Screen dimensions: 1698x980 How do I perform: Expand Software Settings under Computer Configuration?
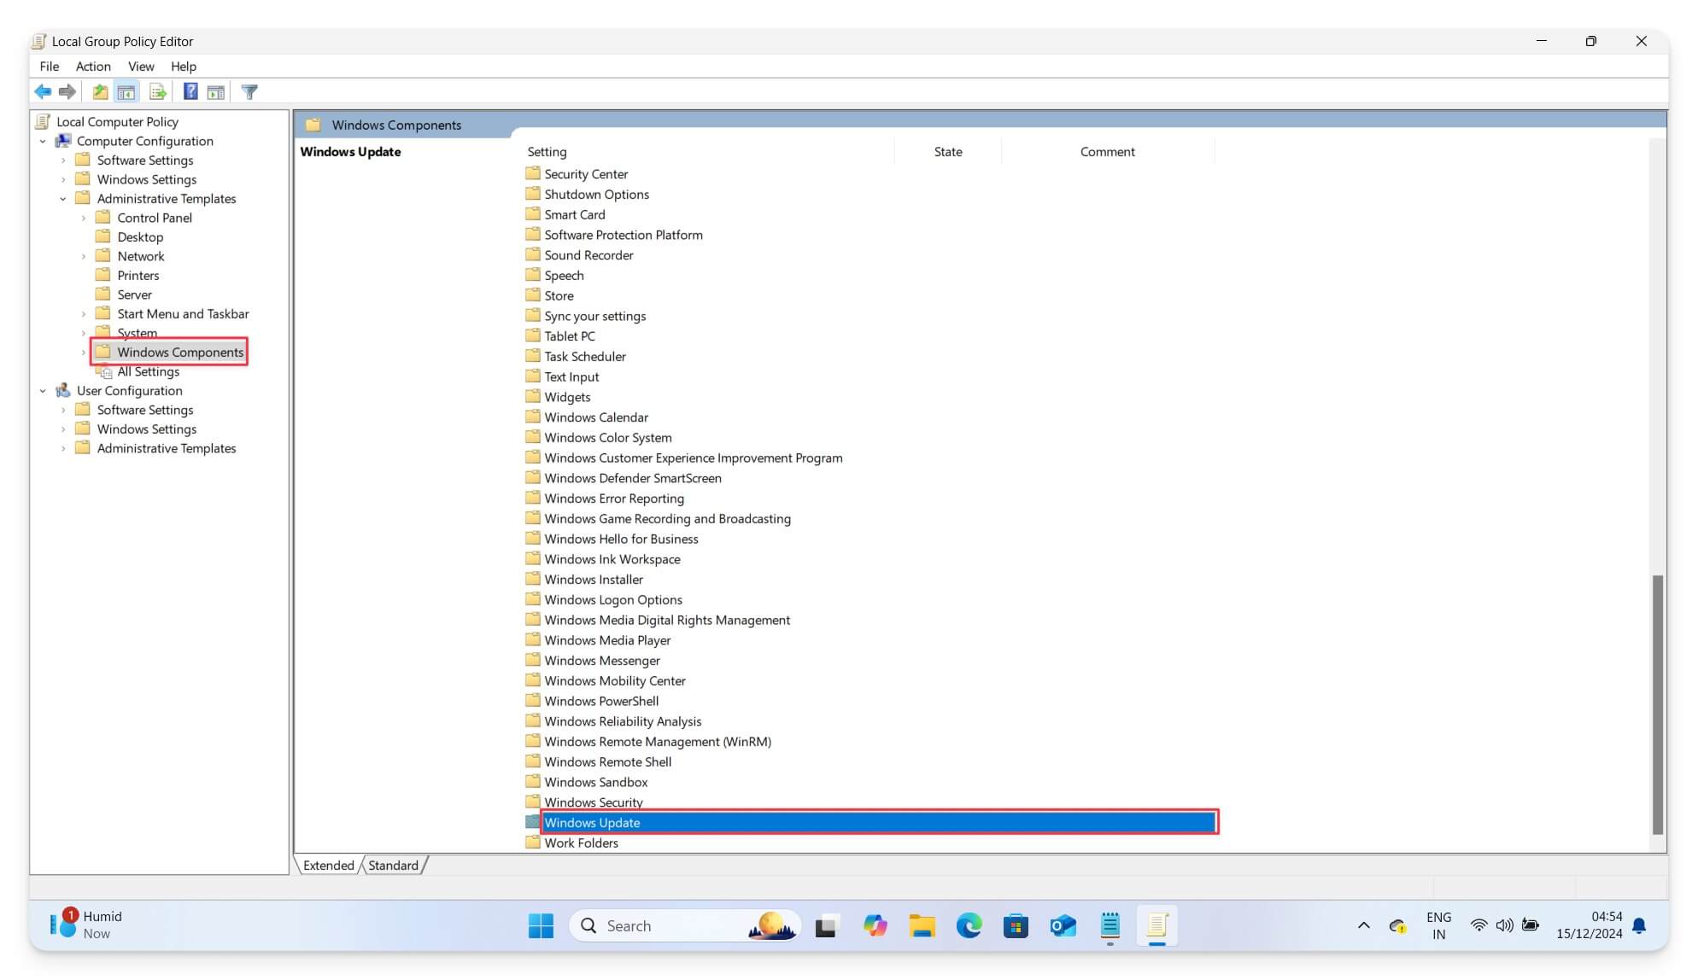click(63, 160)
